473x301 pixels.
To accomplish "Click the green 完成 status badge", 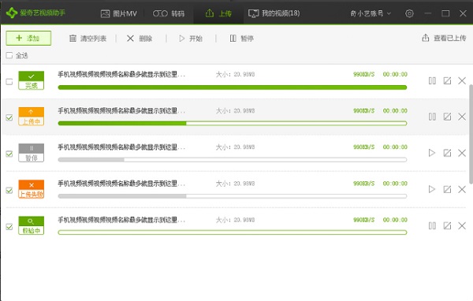I will pyautogui.click(x=31, y=80).
